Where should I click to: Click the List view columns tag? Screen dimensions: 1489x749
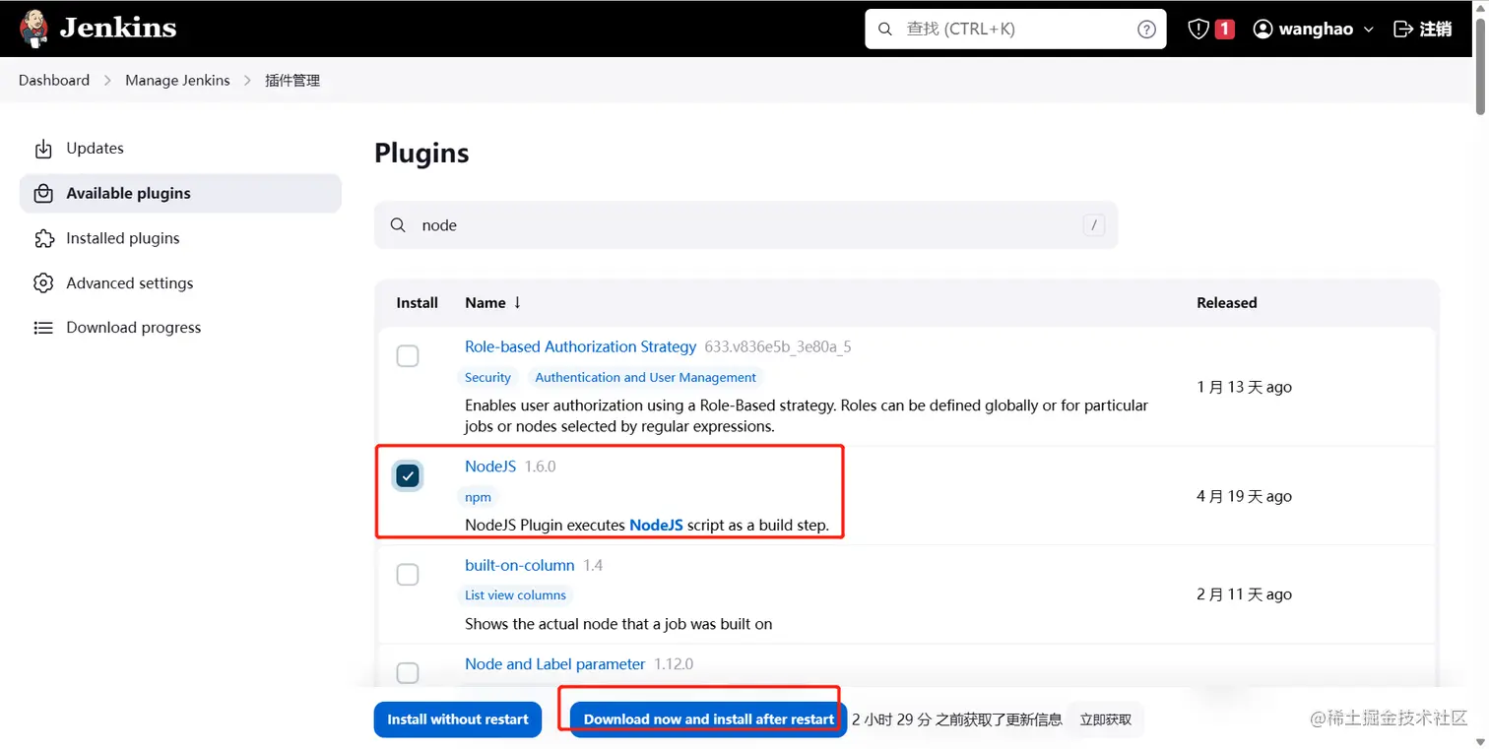(x=515, y=594)
